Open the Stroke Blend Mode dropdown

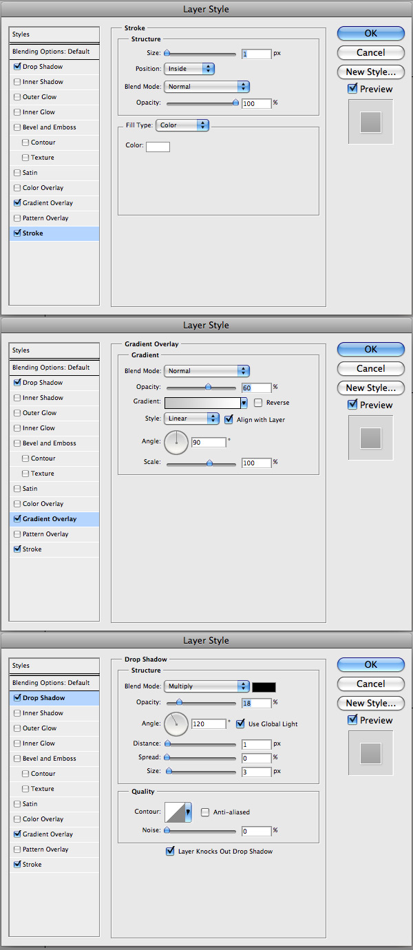206,87
